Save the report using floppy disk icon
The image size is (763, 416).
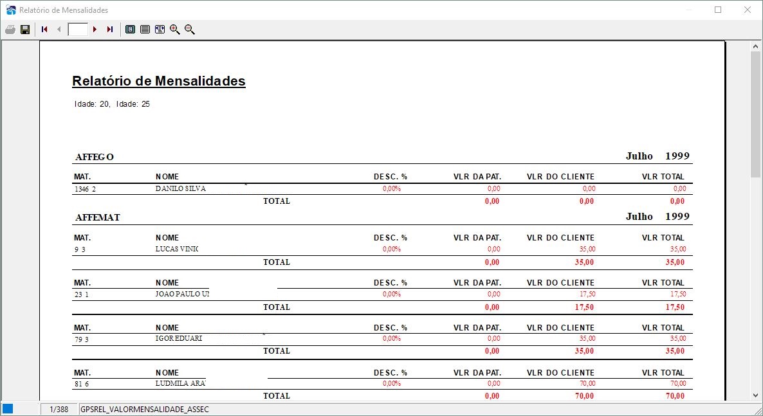[x=25, y=30]
